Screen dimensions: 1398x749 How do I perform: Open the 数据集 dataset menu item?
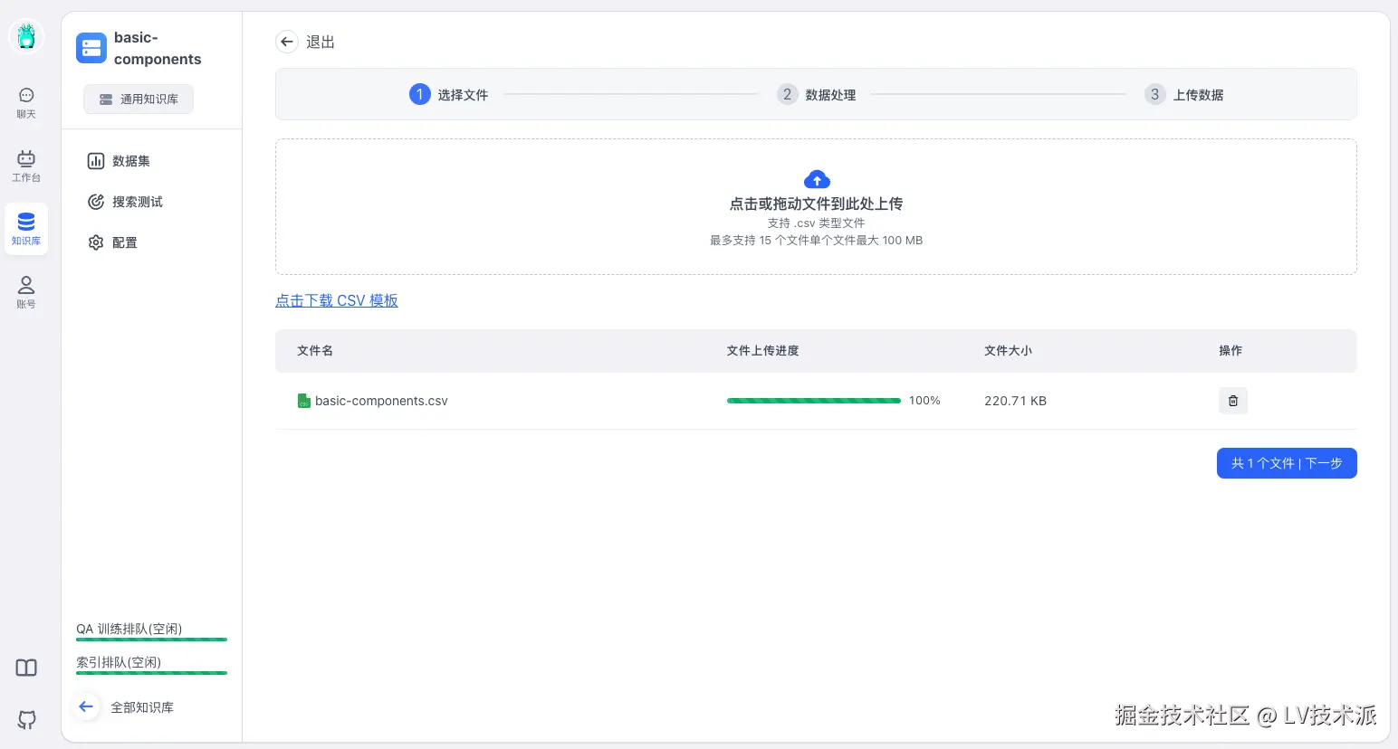(131, 161)
